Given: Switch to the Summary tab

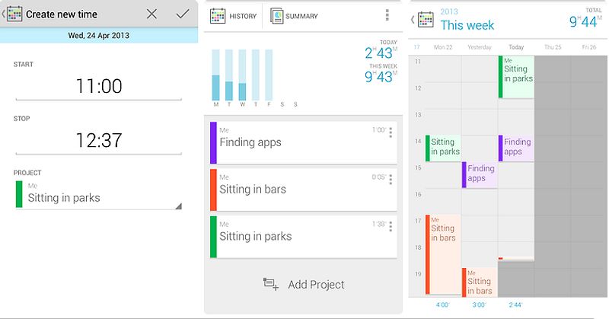Looking at the screenshot, I should click(x=294, y=16).
